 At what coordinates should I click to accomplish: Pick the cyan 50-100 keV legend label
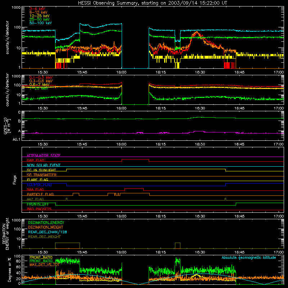coord(41,23)
